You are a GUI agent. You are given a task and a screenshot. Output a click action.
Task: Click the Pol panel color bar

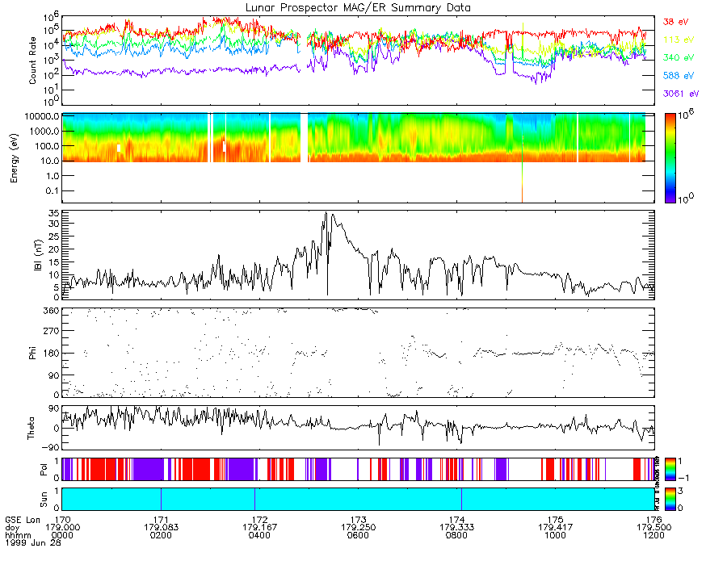coord(670,470)
